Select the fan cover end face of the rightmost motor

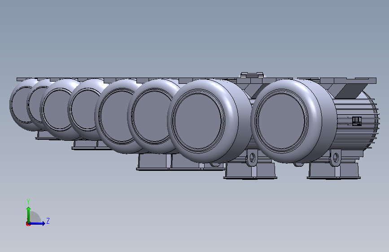[282, 121]
